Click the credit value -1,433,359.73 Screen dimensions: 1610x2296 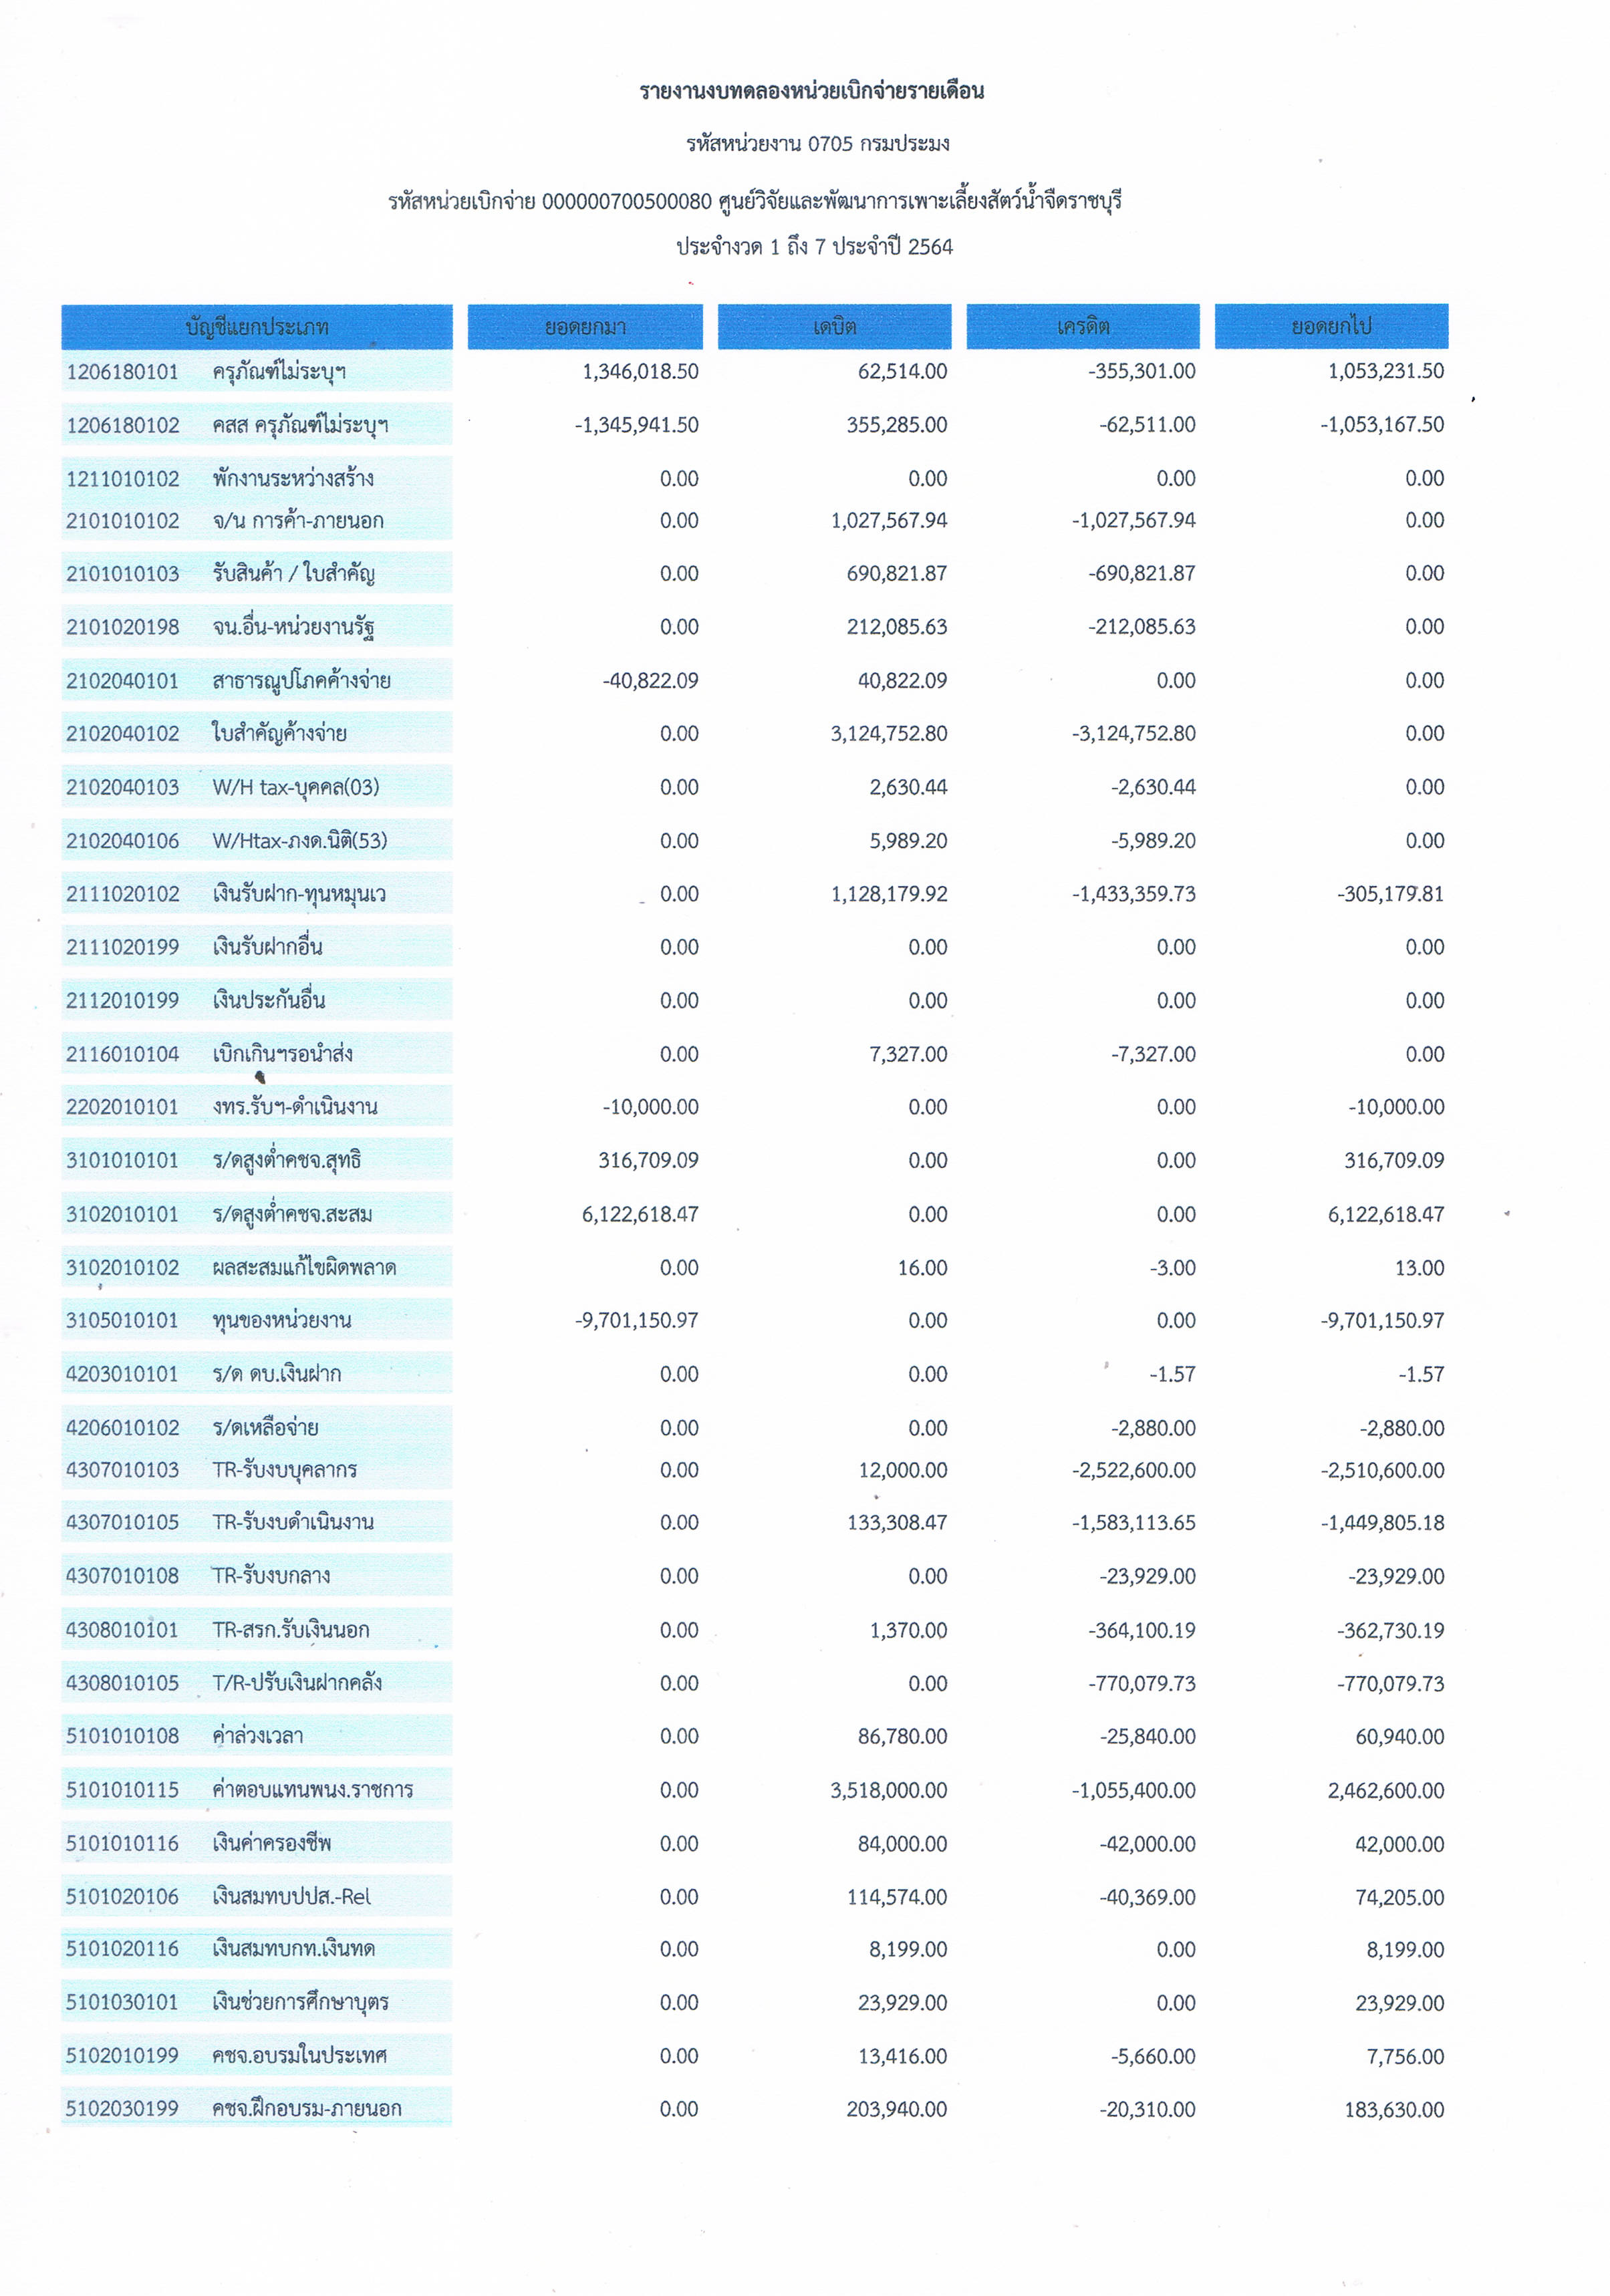point(1133,894)
